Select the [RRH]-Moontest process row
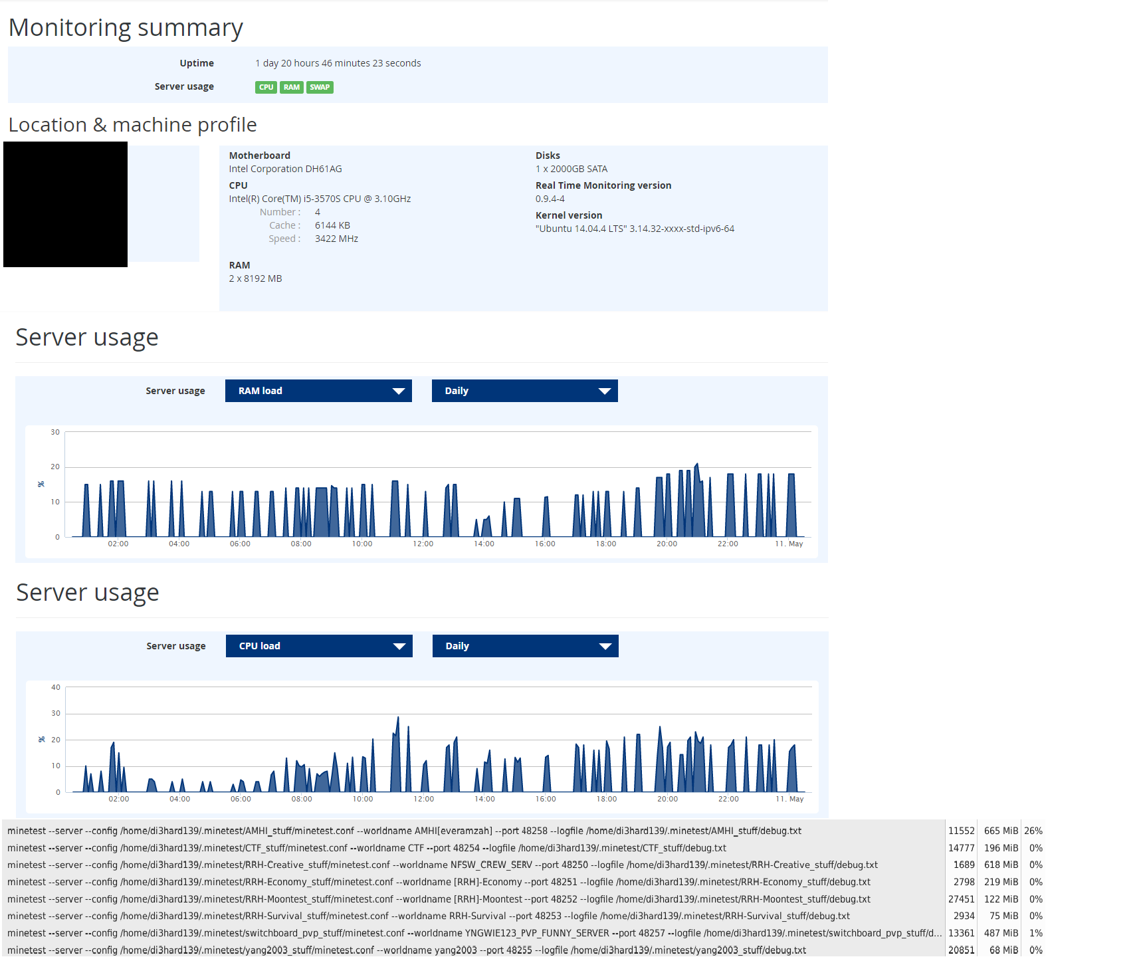 pos(439,899)
